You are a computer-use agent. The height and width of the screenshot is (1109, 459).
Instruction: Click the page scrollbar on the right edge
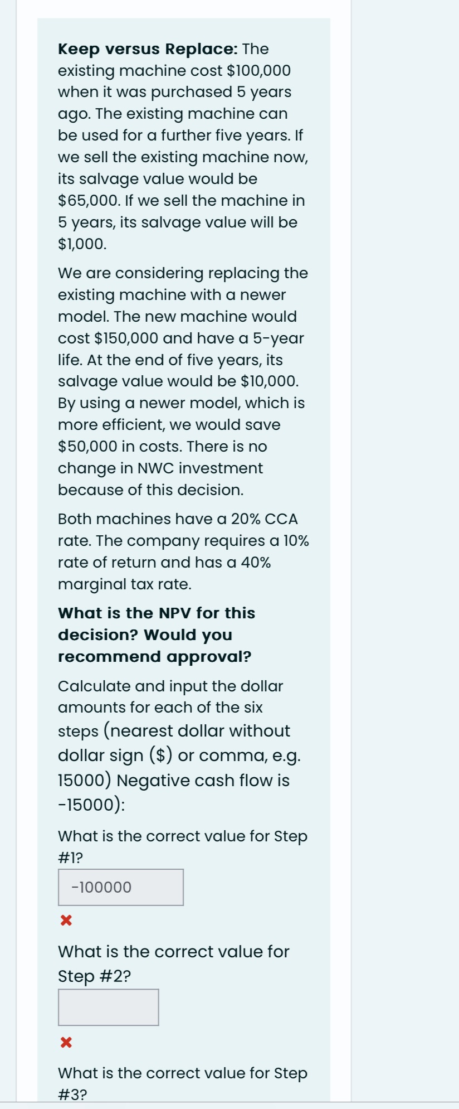coord(455,554)
